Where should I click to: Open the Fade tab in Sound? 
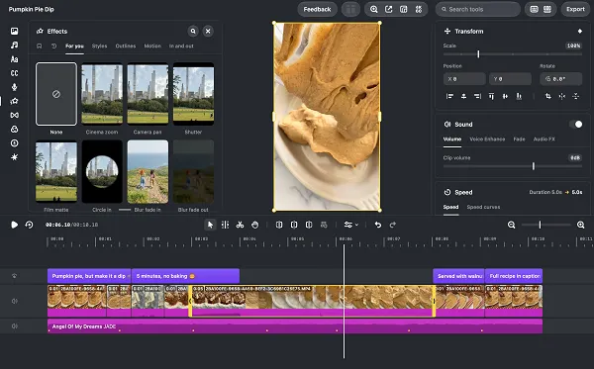click(x=519, y=138)
